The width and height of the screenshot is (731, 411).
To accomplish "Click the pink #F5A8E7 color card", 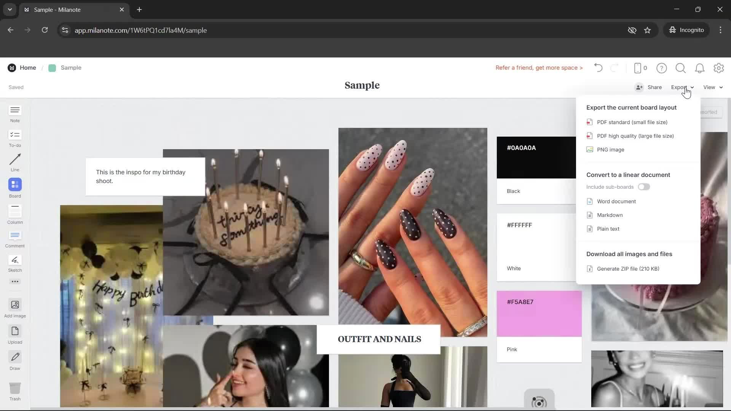I will [539, 313].
